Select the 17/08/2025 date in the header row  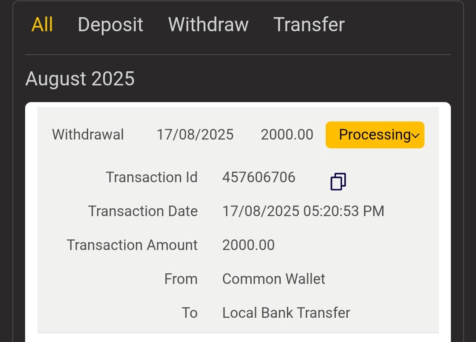coord(195,135)
